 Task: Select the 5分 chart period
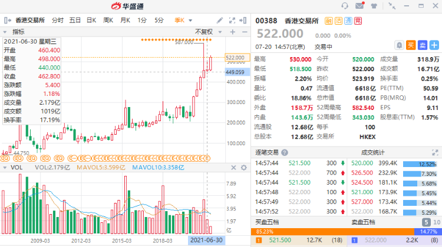click(159, 20)
